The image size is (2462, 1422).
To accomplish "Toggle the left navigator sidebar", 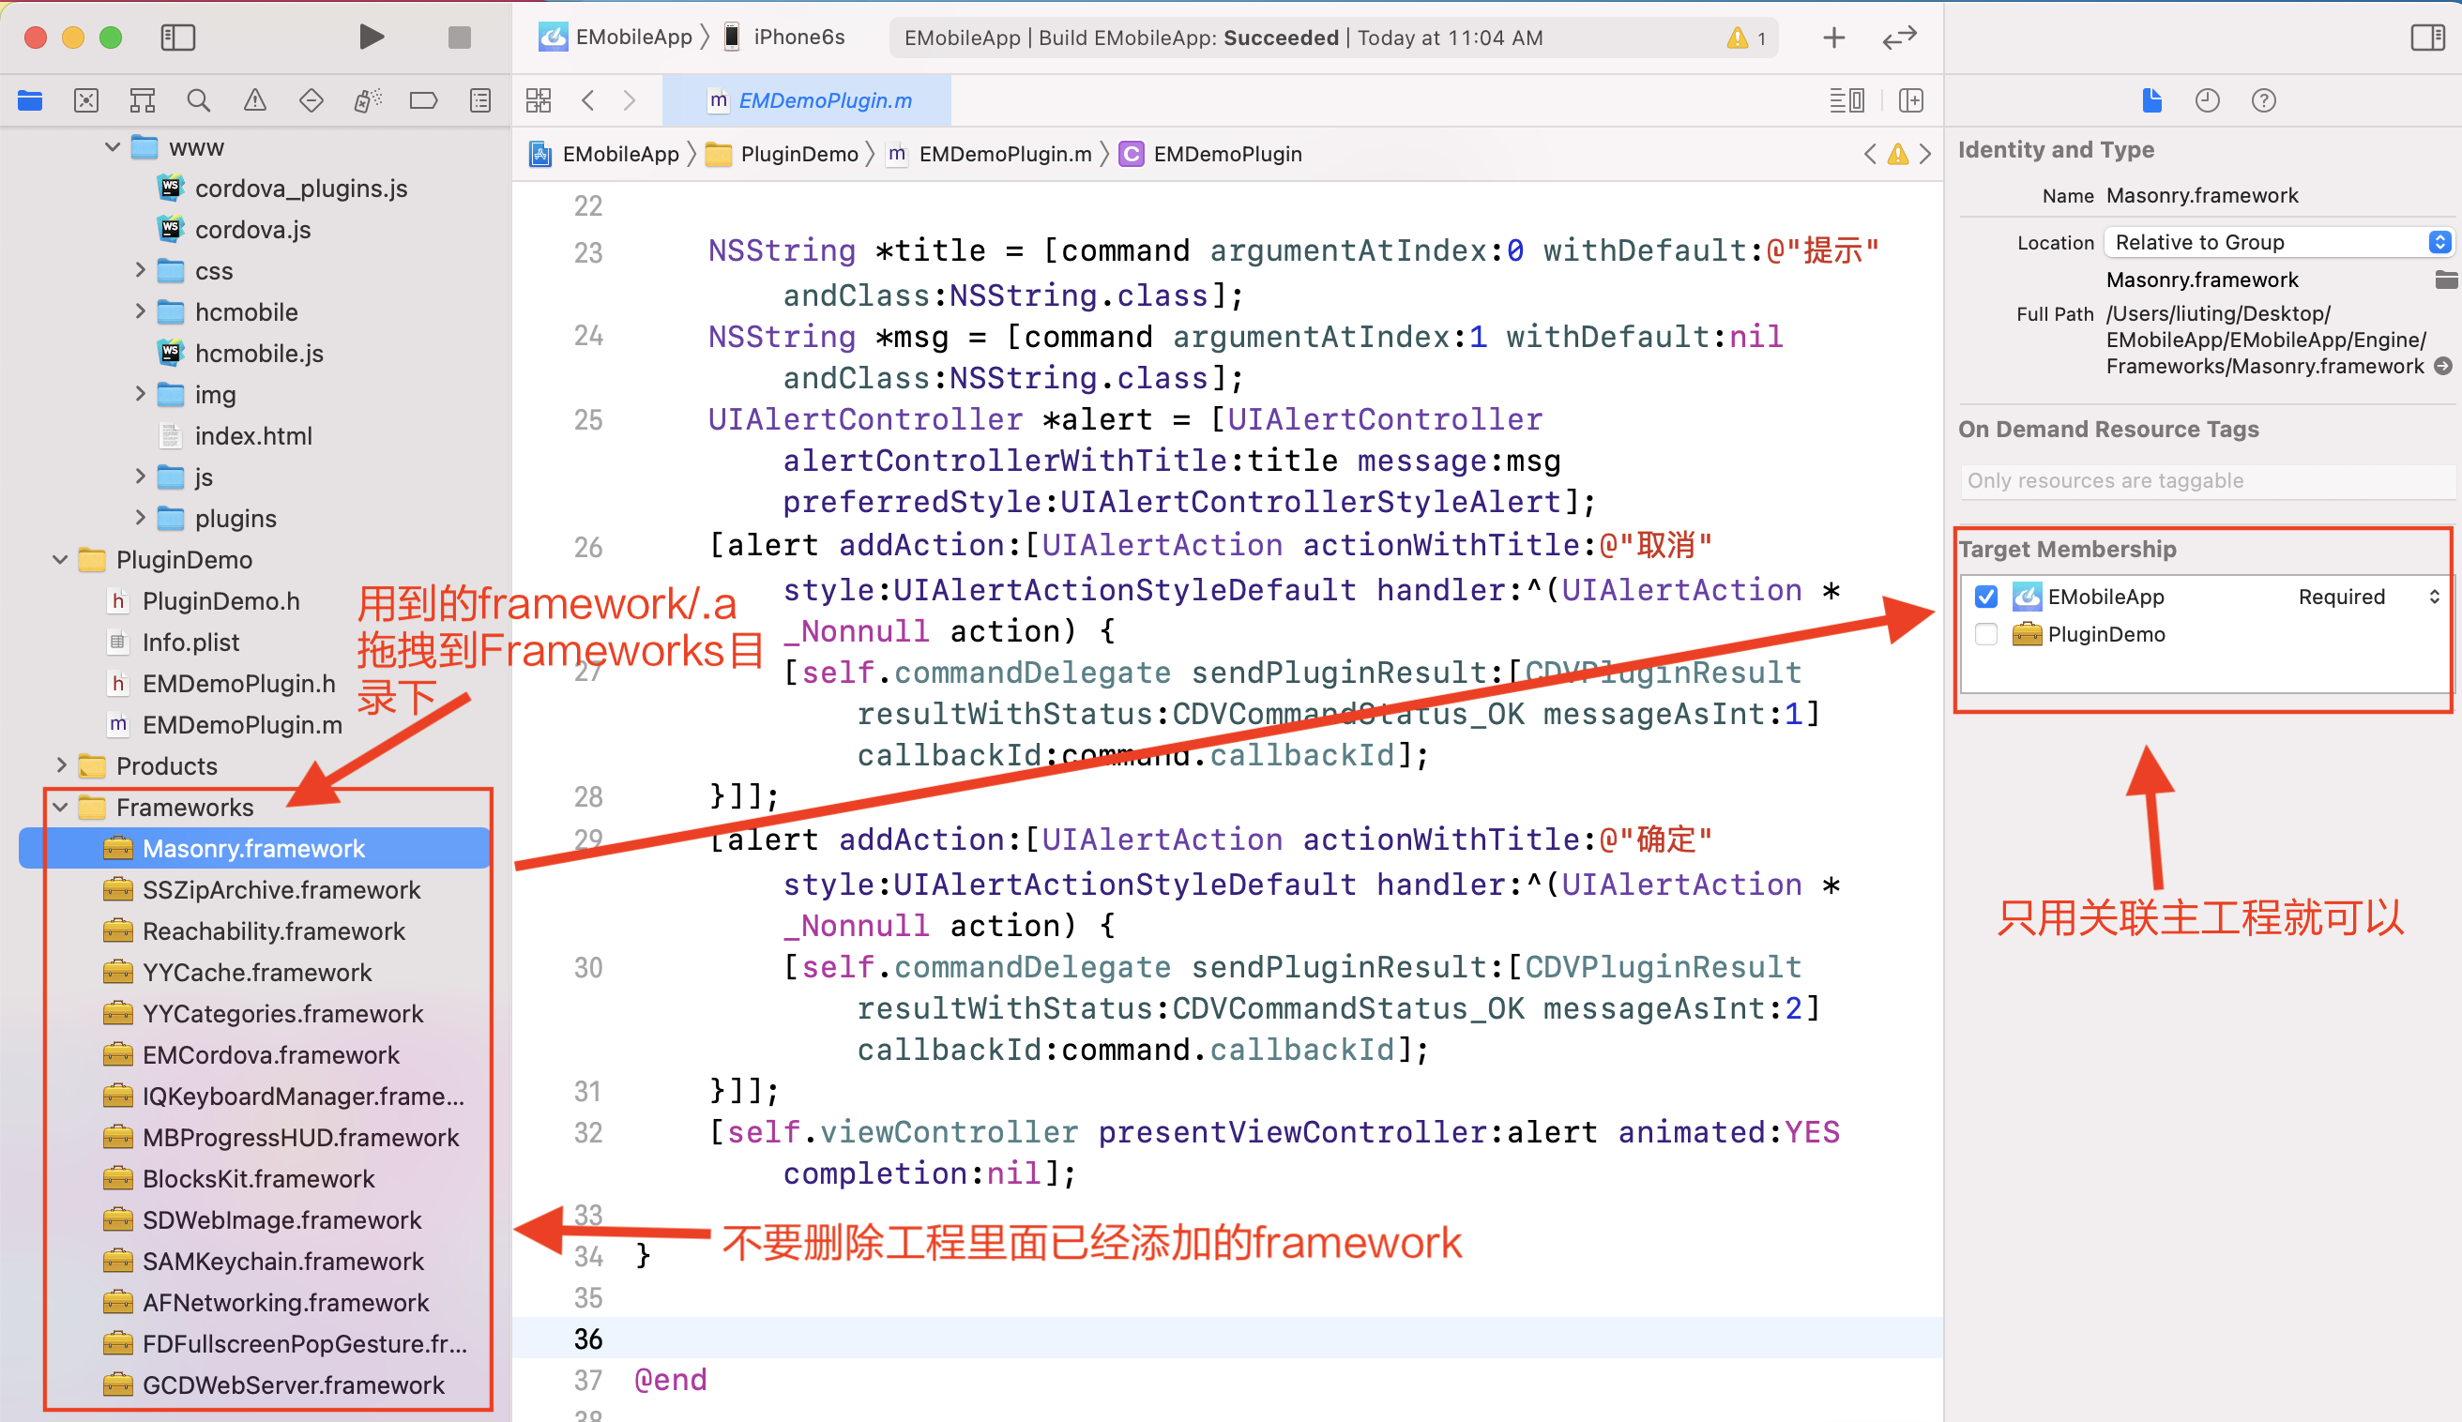I will pyautogui.click(x=177, y=38).
